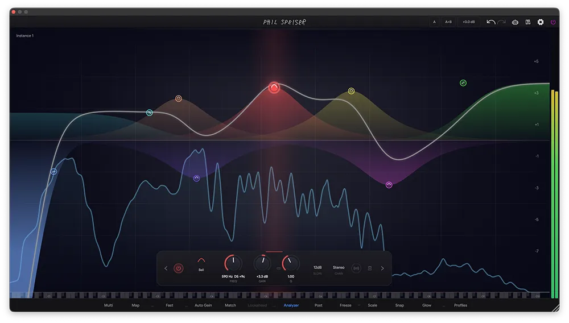Click the Match button
The width and height of the screenshot is (569, 323).
tap(230, 305)
